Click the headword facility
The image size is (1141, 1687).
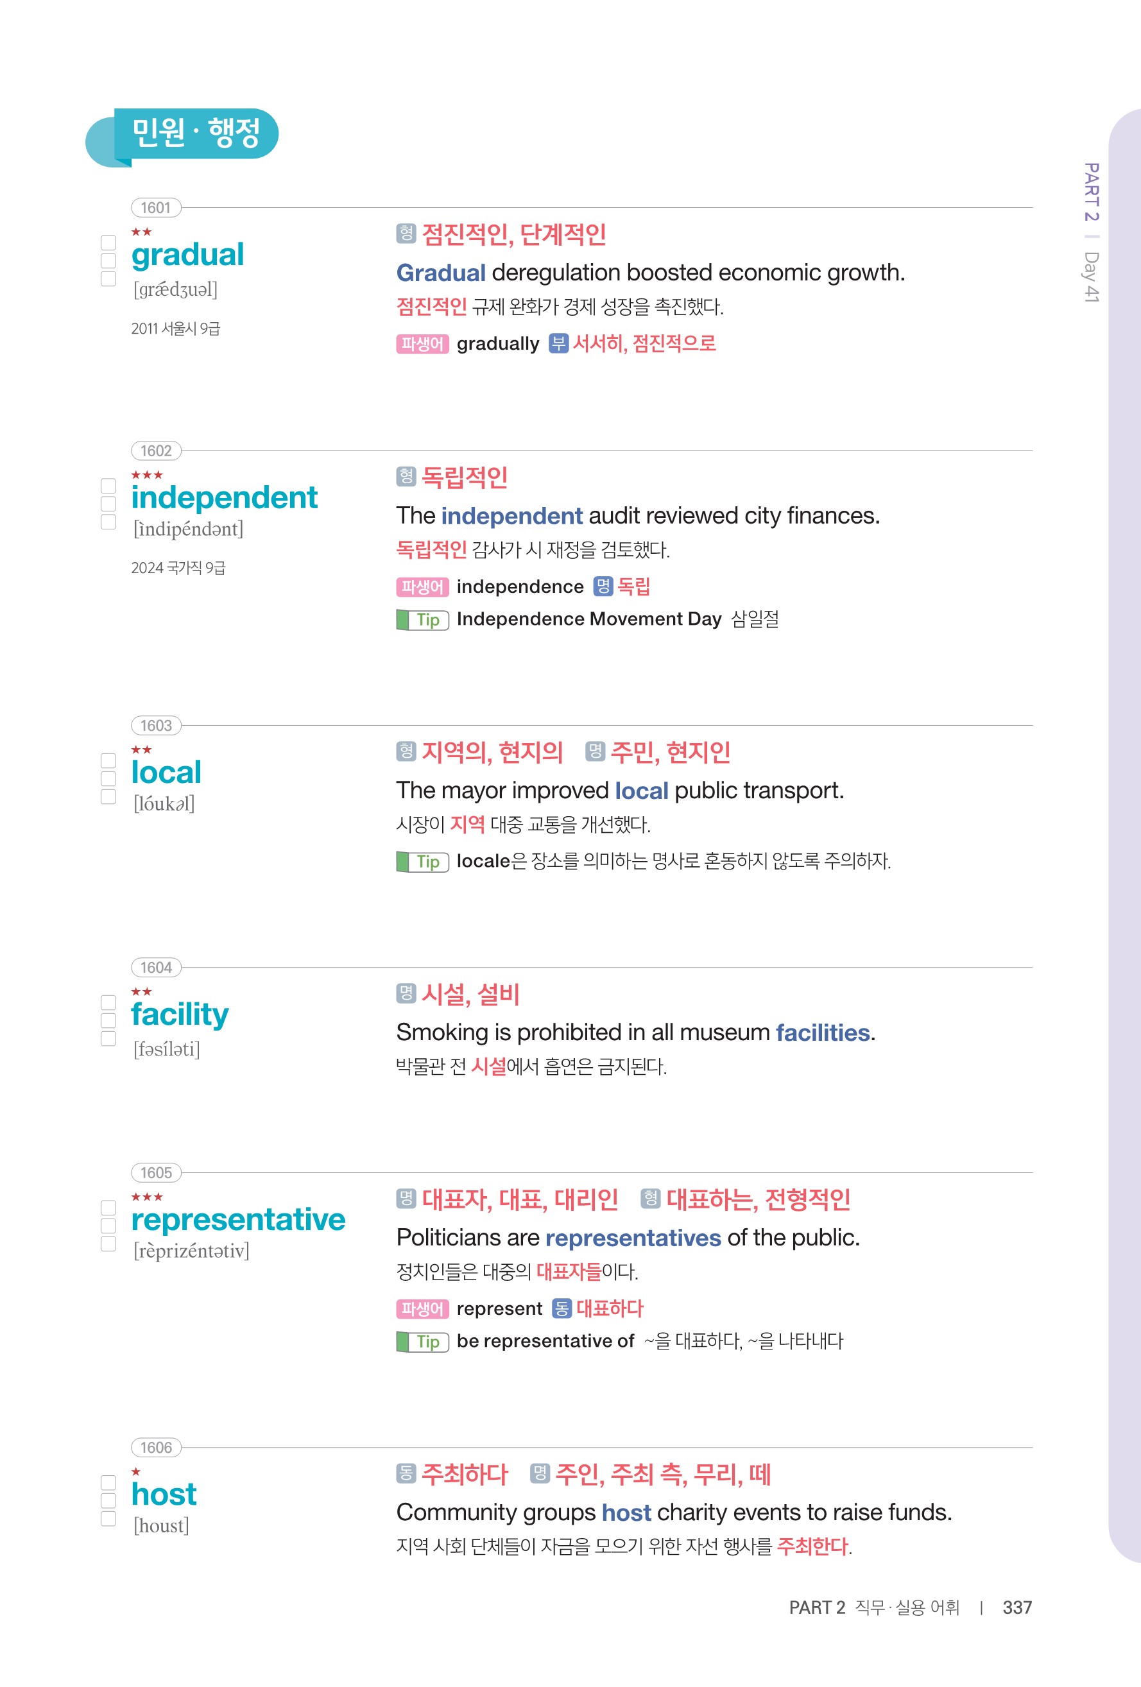(x=179, y=1014)
